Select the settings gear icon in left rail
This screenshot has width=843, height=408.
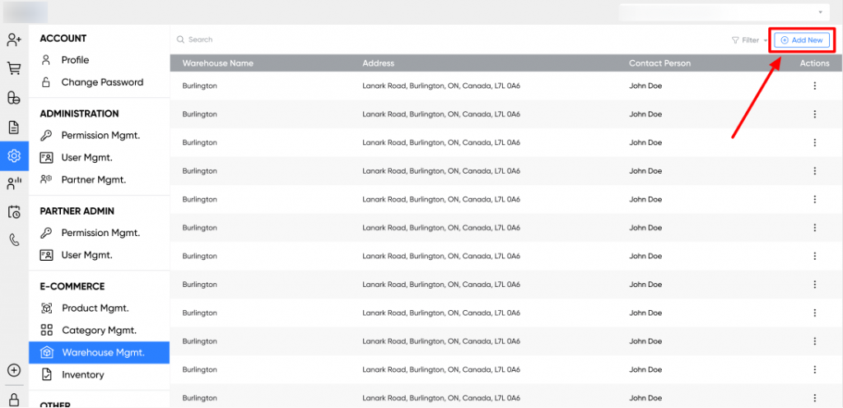pos(13,156)
